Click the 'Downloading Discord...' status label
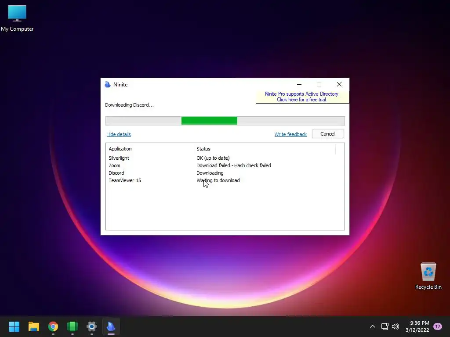450x337 pixels. 129,105
